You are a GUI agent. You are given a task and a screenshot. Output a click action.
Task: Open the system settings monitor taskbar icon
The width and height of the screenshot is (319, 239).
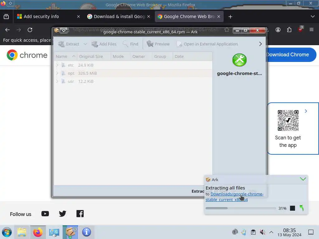(x=54, y=232)
